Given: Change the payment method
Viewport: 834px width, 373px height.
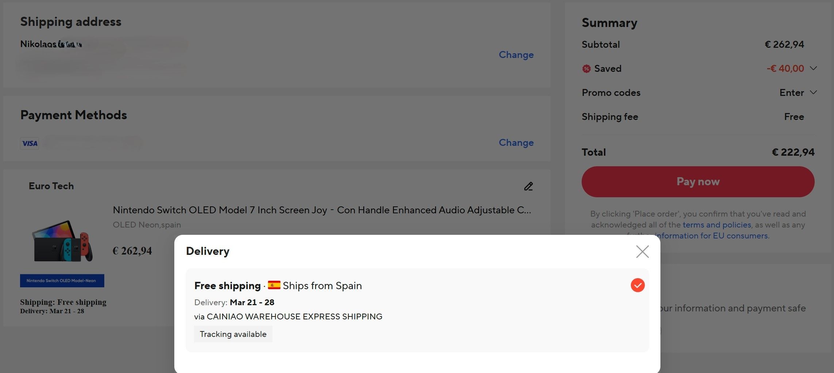Looking at the screenshot, I should click(x=516, y=143).
